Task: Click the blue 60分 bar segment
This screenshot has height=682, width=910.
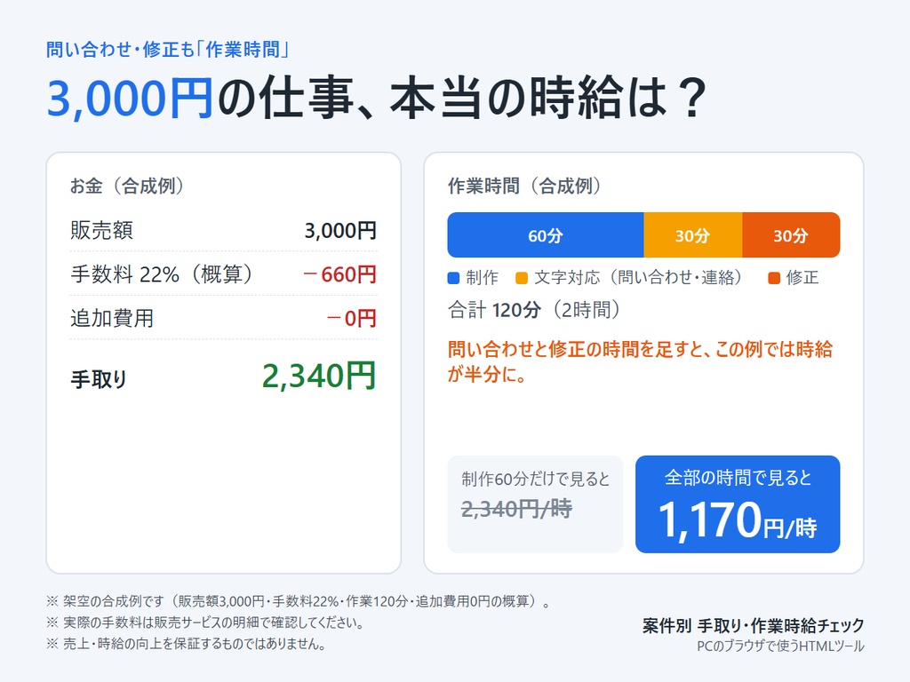Action: click(545, 234)
